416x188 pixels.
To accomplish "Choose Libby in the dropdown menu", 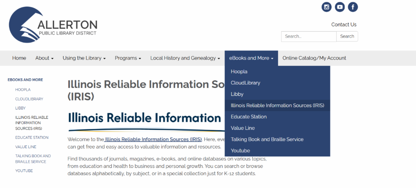I will (x=237, y=94).
